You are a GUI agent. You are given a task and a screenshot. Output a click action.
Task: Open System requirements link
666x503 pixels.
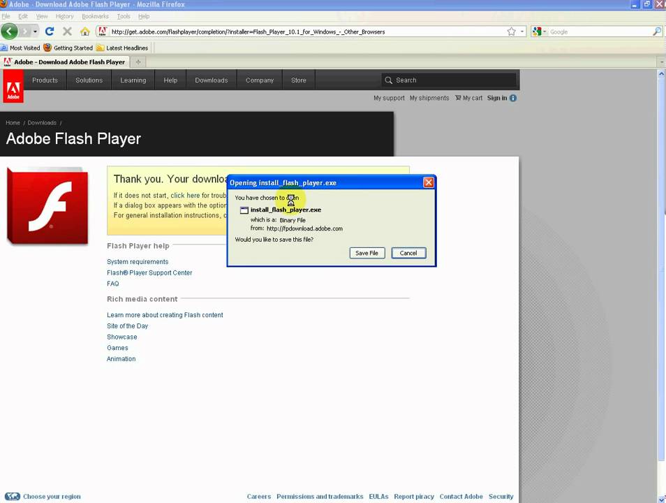tap(138, 261)
